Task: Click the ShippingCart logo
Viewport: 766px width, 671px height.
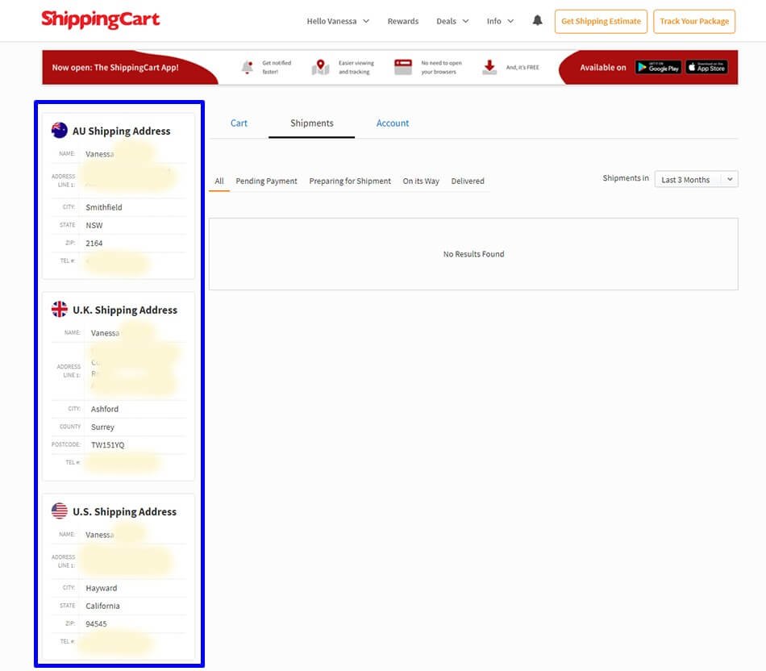Action: (100, 19)
